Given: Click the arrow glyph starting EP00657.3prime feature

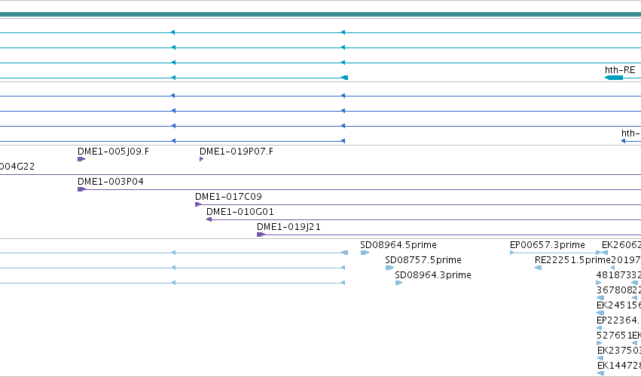Looking at the screenshot, I should click(x=511, y=253).
